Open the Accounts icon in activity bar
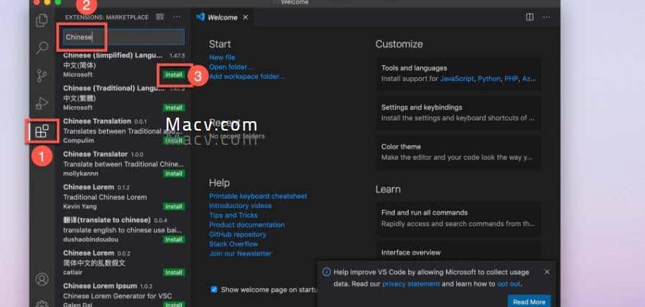This screenshot has height=307, width=645. pyautogui.click(x=42, y=280)
